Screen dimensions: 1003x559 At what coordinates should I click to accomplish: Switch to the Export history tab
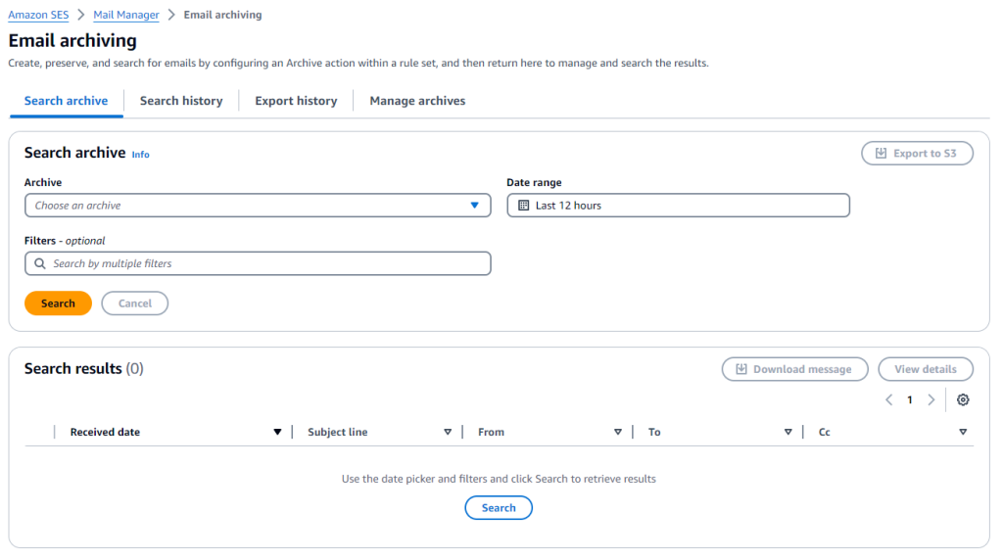[x=296, y=101]
